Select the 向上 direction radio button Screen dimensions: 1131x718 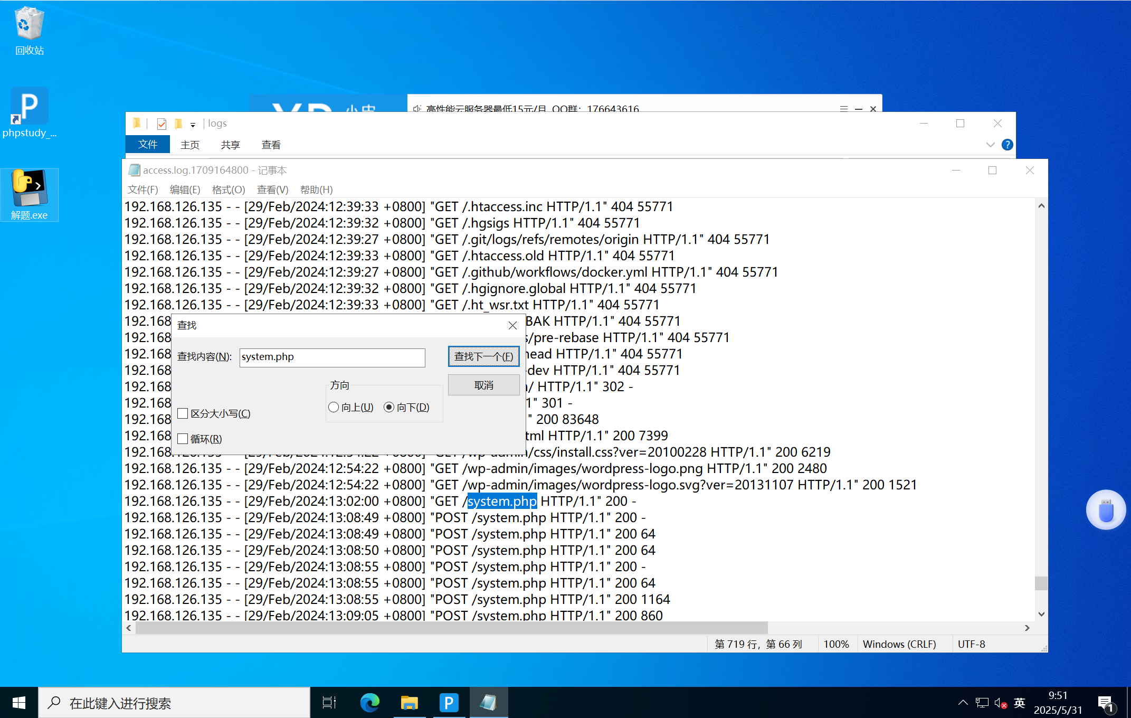(334, 407)
